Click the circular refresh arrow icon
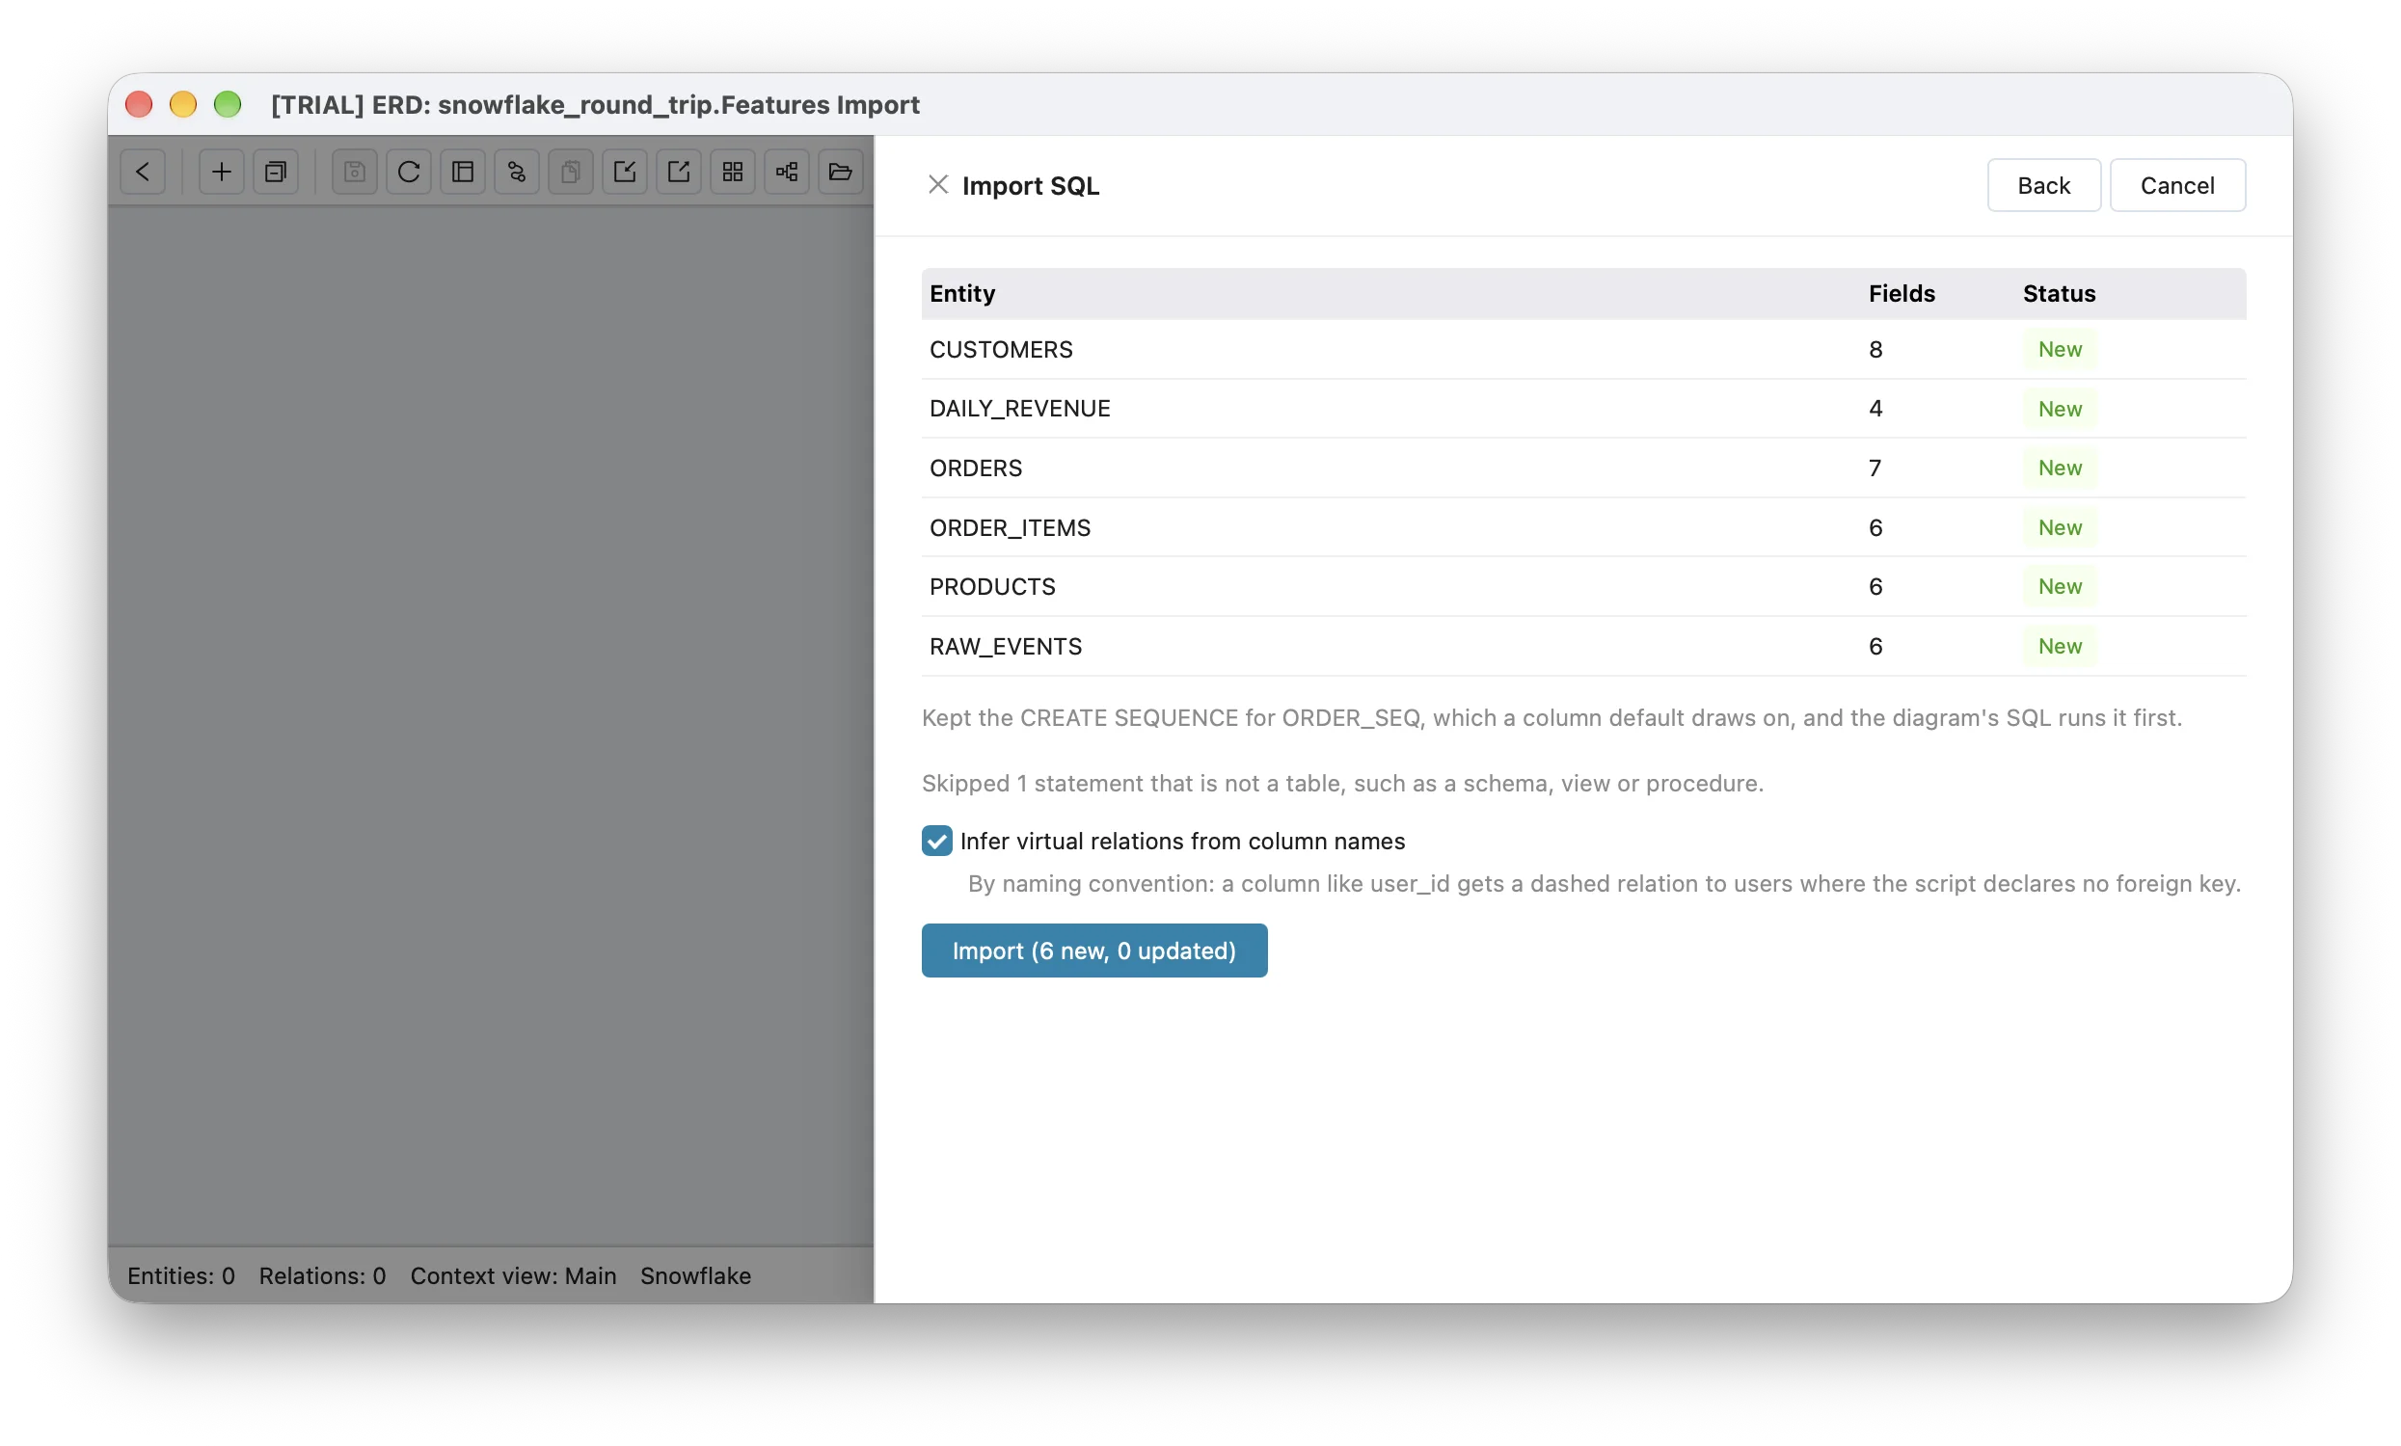 tap(408, 173)
